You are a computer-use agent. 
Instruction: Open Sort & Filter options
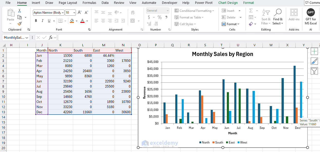[266, 17]
